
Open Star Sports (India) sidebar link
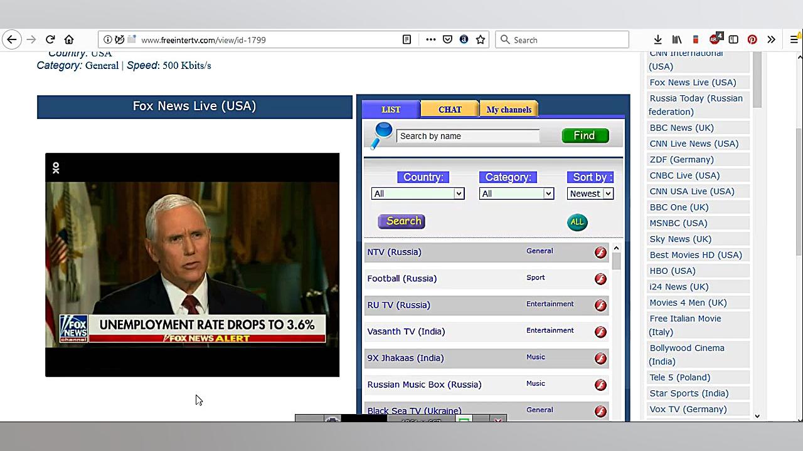[689, 393]
